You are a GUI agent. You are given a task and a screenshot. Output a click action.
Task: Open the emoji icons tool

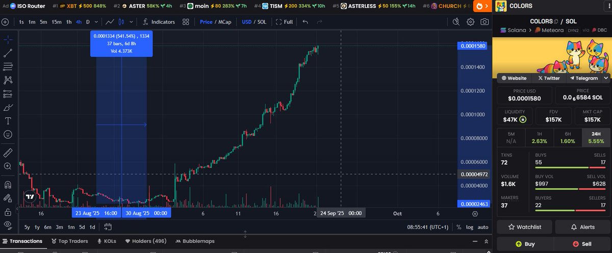tap(8, 135)
